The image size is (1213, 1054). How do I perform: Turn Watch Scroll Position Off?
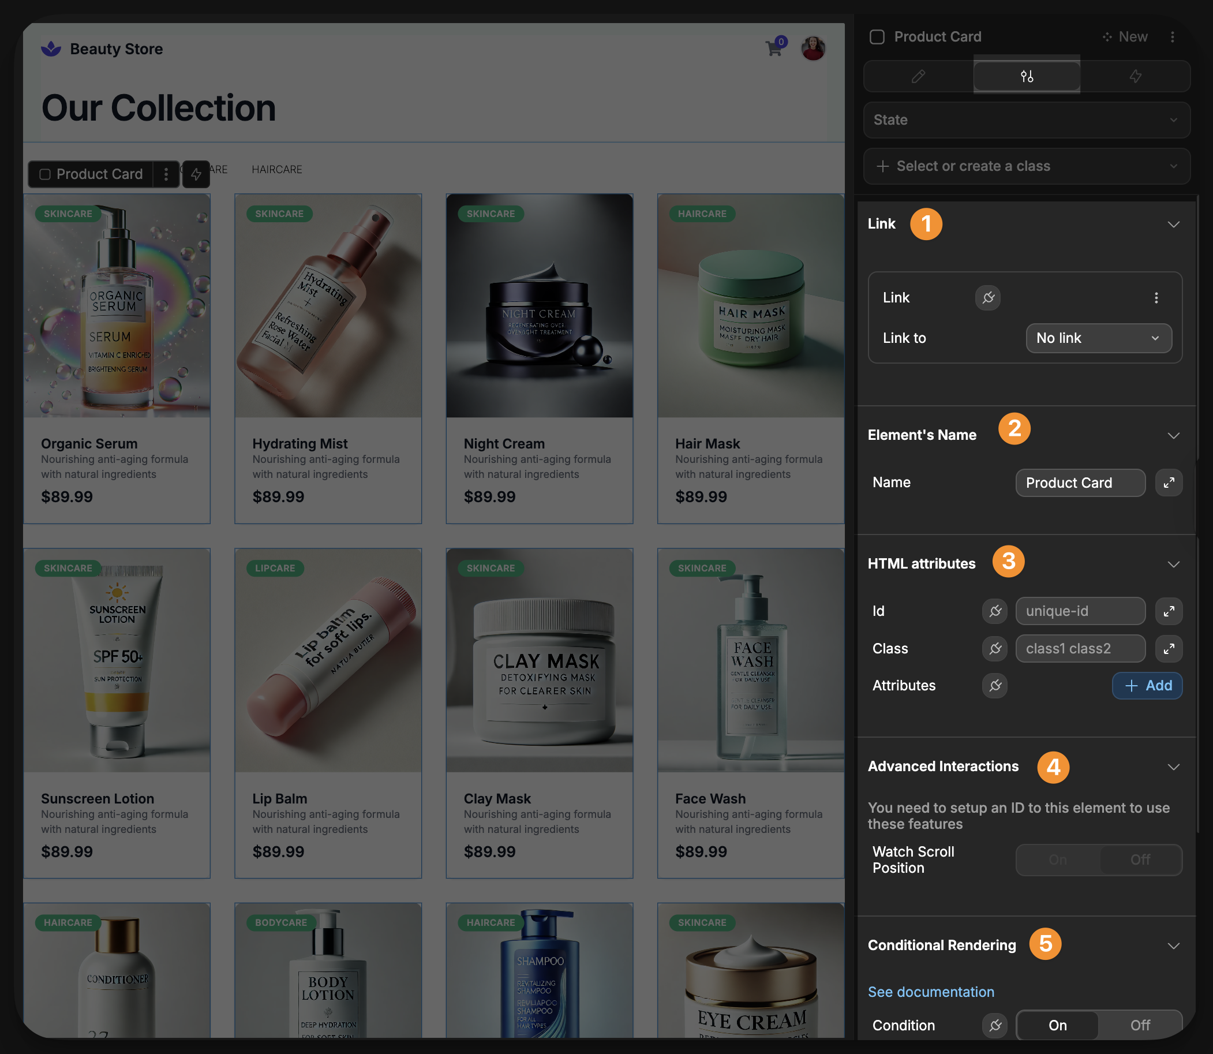click(1140, 859)
